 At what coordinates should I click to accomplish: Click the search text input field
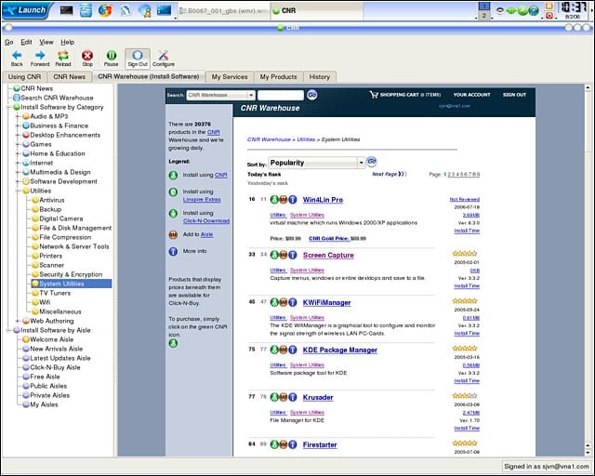tap(281, 95)
